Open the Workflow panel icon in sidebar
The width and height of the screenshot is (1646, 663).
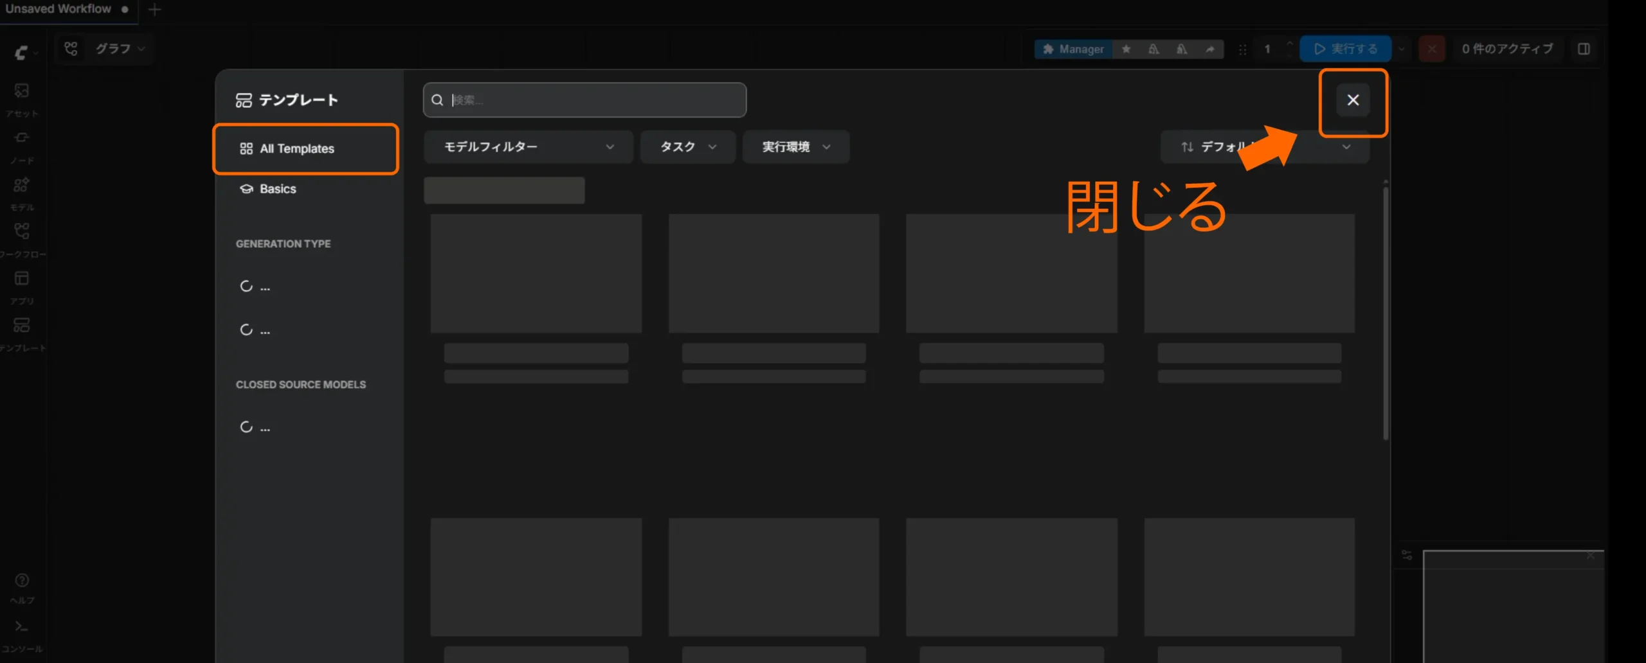pyautogui.click(x=22, y=231)
